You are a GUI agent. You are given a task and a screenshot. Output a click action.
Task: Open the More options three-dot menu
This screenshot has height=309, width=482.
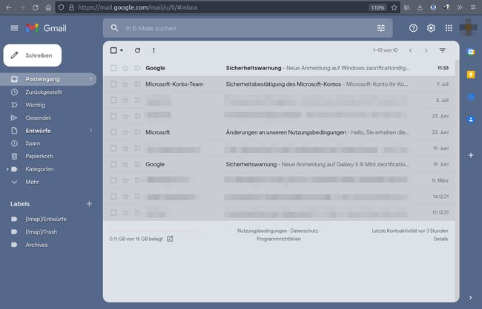[x=153, y=50]
